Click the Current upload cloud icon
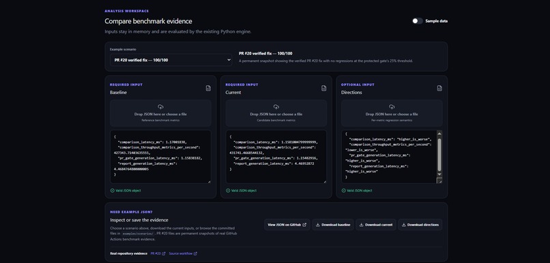 point(276,107)
